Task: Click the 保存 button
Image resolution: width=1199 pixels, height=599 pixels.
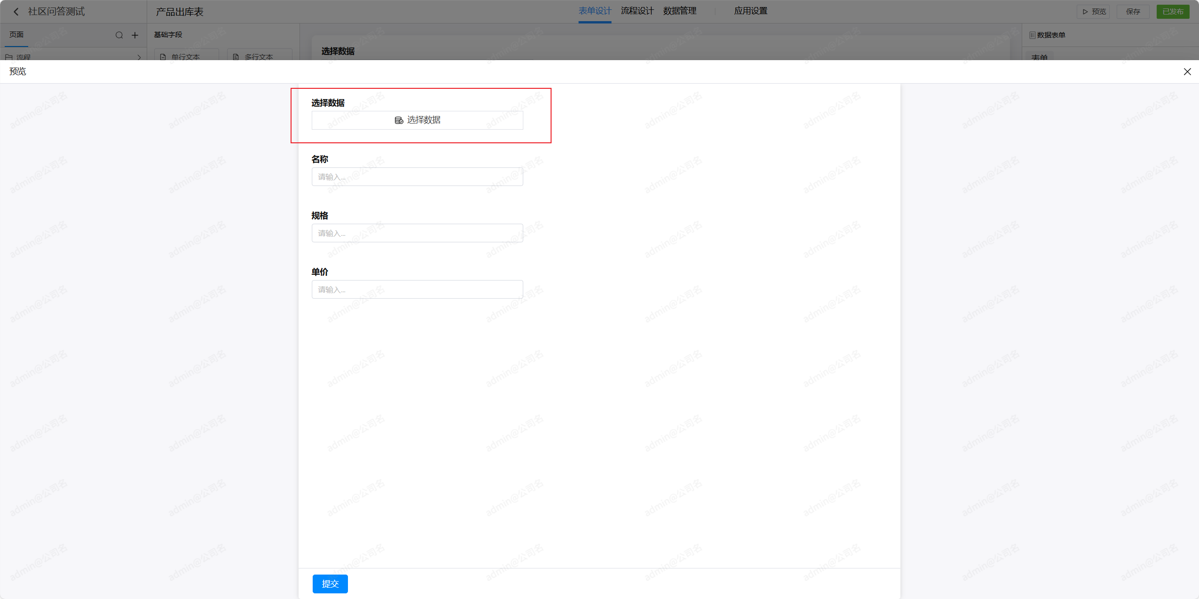Action: (1133, 12)
